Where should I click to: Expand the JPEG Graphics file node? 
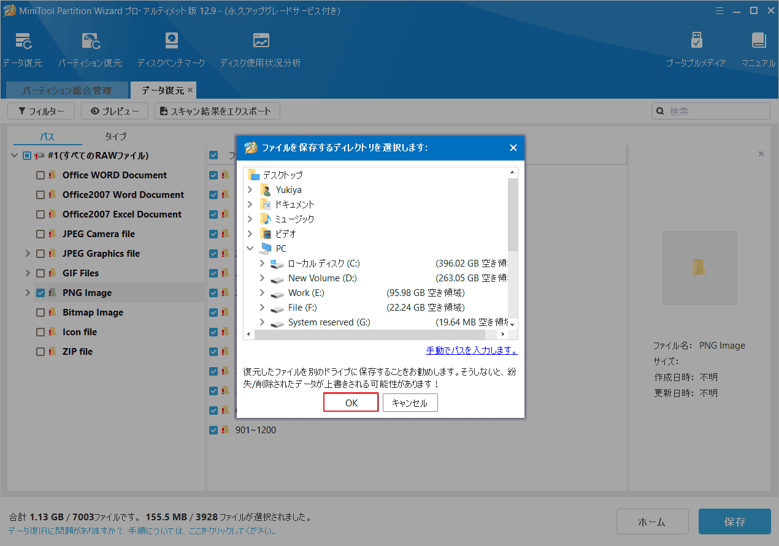pyautogui.click(x=27, y=254)
